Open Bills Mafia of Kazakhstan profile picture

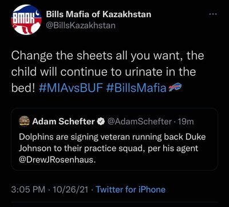(x=27, y=19)
